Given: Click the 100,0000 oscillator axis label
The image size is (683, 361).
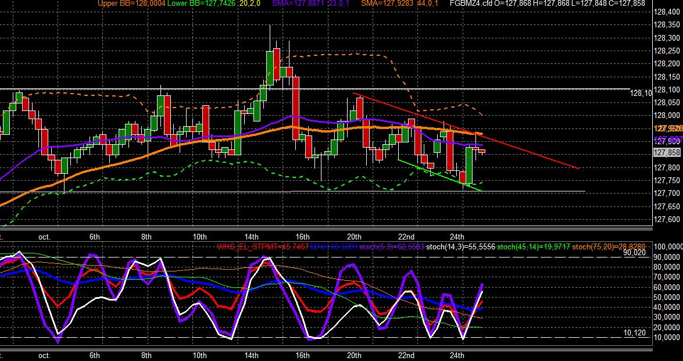Looking at the screenshot, I should point(668,247).
